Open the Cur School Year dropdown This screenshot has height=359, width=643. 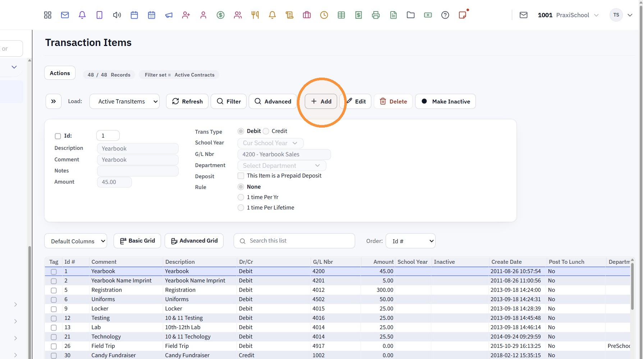[270, 143]
